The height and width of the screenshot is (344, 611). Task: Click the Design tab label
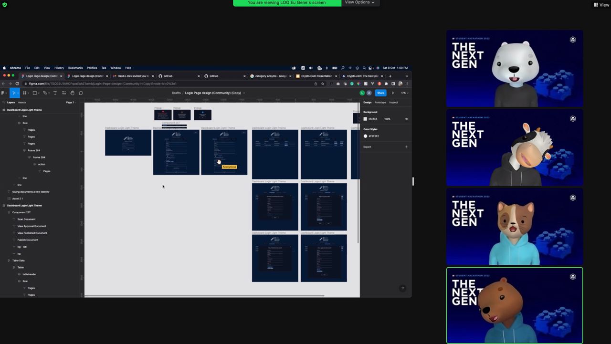tap(367, 102)
